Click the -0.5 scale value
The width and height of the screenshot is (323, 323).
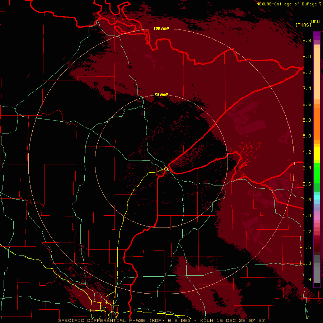point(306,248)
